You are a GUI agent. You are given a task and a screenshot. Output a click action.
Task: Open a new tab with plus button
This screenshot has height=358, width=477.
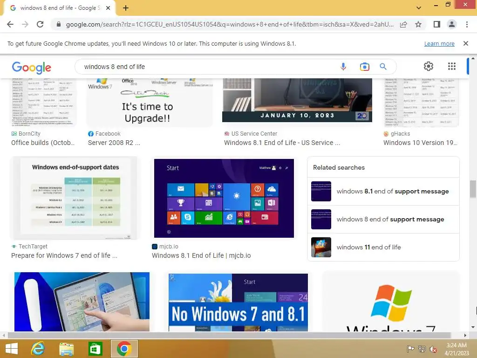(126, 8)
